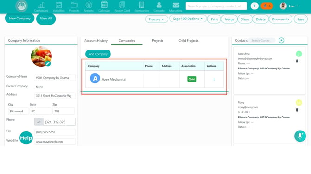
Task: Open the Activities nav icon
Action: [x=58, y=7]
